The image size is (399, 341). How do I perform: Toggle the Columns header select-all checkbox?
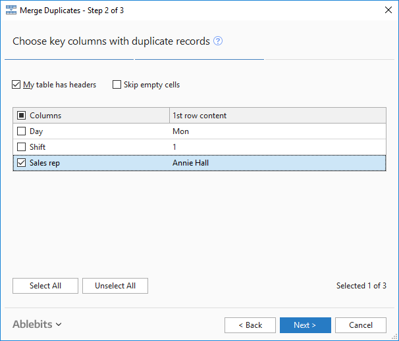[21, 116]
